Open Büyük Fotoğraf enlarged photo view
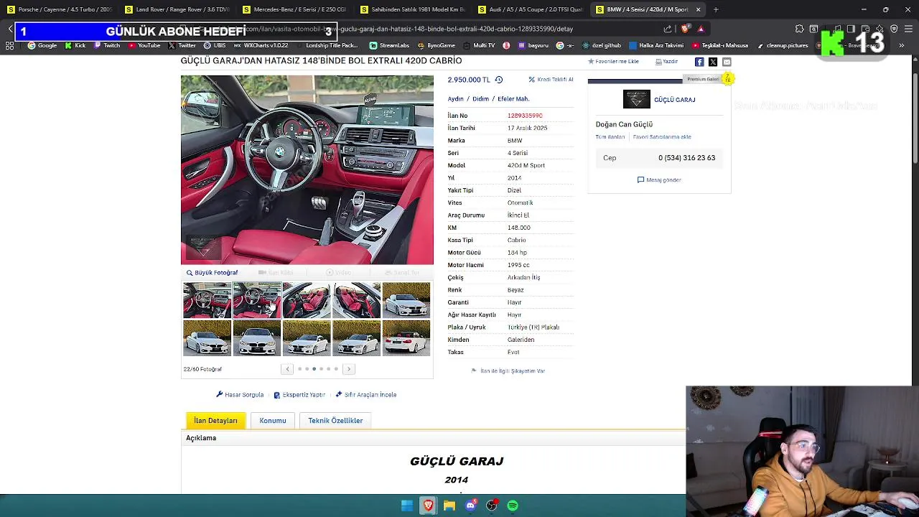The image size is (919, 517). (x=212, y=273)
